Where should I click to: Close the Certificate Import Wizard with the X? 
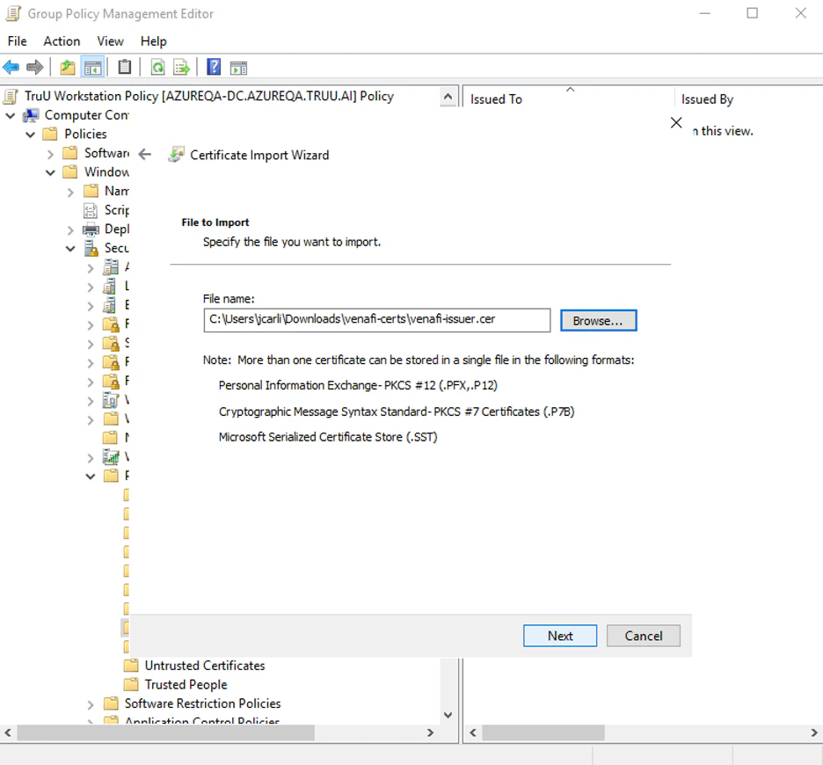coord(676,123)
